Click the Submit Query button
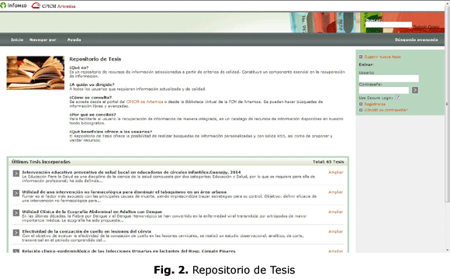The image size is (450, 279). coord(426,27)
